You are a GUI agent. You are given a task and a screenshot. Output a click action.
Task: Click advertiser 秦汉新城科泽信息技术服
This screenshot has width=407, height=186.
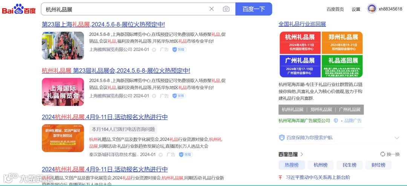(x=114, y=155)
